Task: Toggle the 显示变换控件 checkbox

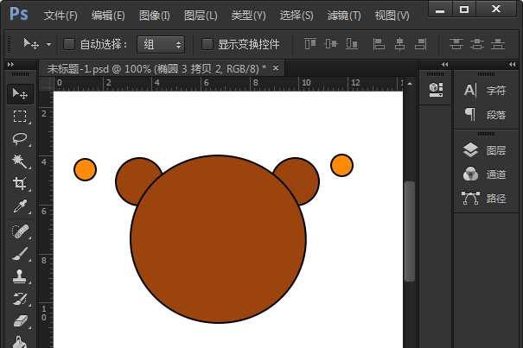Action: (x=207, y=44)
